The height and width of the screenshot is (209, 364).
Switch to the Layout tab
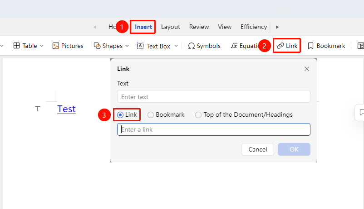click(171, 27)
